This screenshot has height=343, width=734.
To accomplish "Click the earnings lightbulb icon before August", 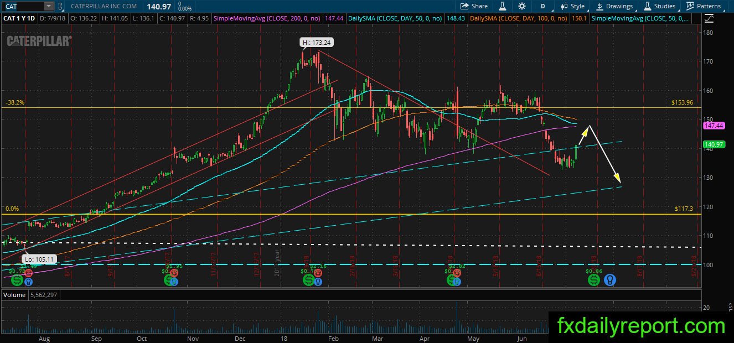I will [28, 282].
